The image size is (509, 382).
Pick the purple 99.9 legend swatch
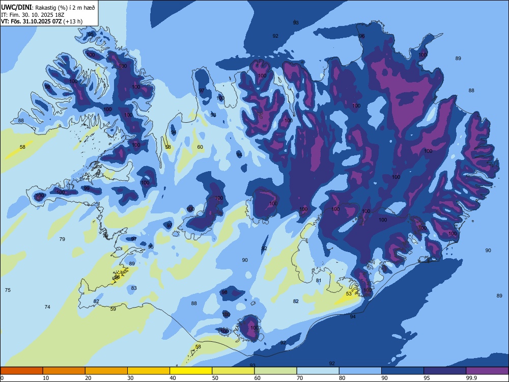[487, 371]
